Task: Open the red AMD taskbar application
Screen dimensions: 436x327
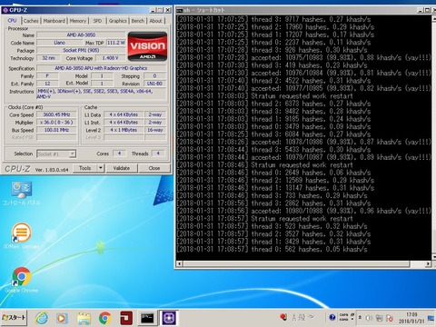Action: coord(126,318)
